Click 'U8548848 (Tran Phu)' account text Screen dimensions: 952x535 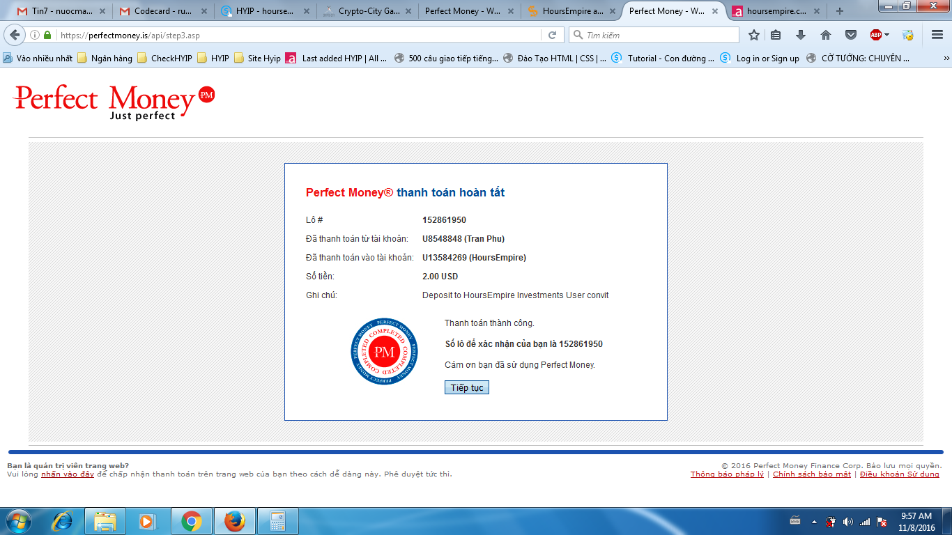(463, 239)
